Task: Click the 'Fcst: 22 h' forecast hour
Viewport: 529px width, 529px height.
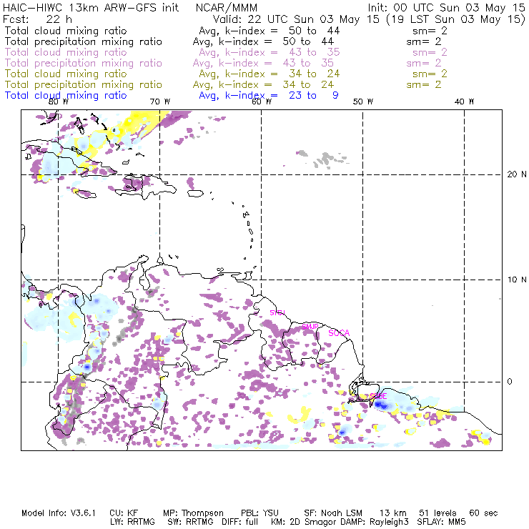Action: [37, 19]
